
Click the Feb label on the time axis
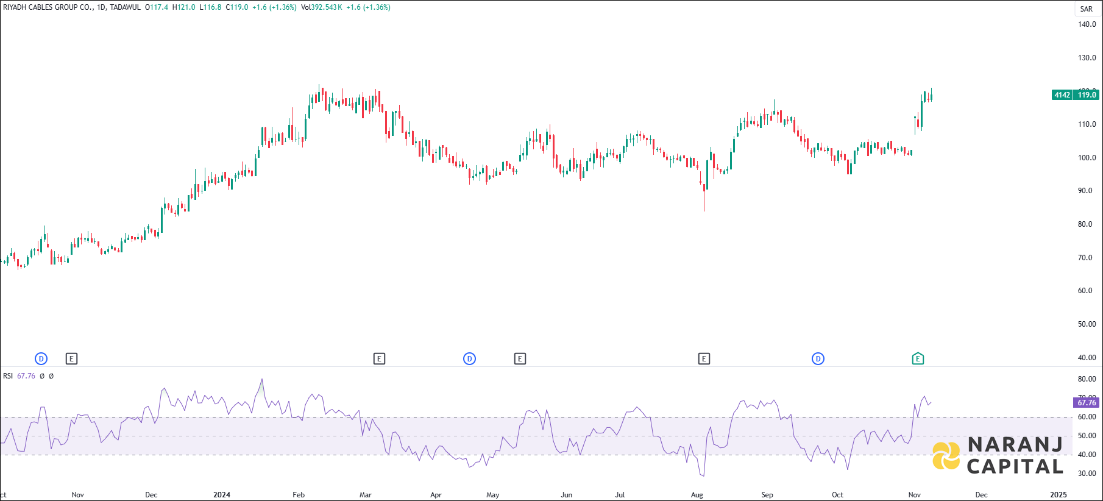click(x=299, y=495)
